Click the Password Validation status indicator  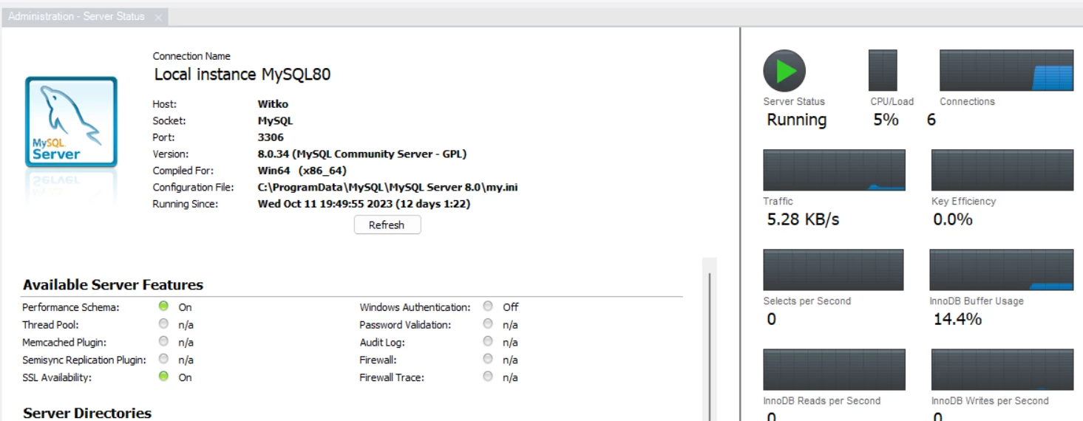(x=488, y=324)
